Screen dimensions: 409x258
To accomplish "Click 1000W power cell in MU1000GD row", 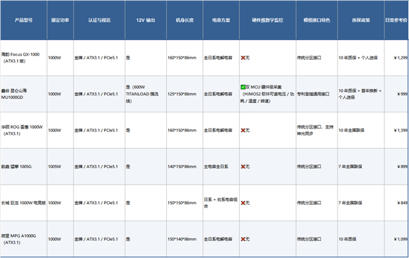I will point(60,94).
